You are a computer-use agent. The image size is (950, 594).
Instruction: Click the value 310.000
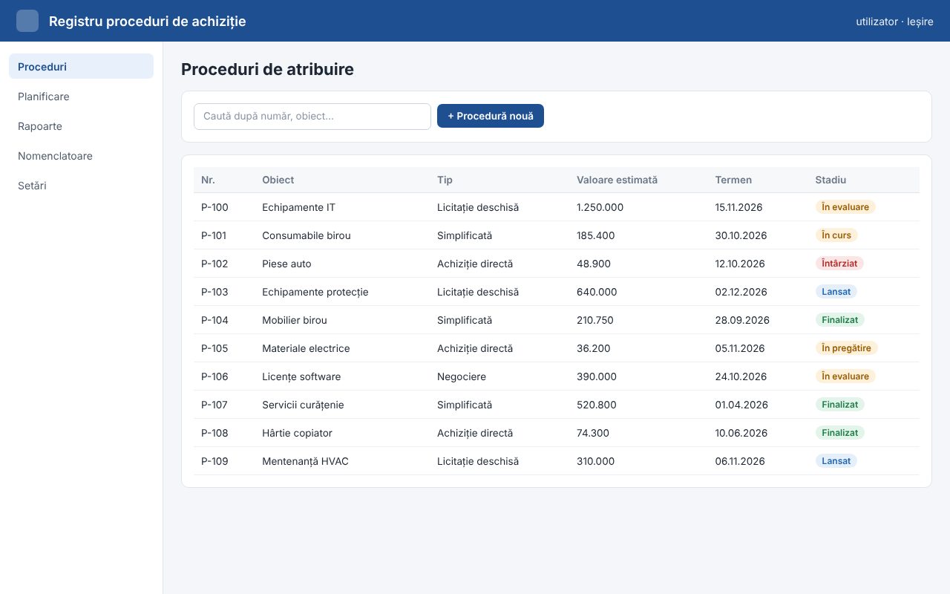[596, 461]
